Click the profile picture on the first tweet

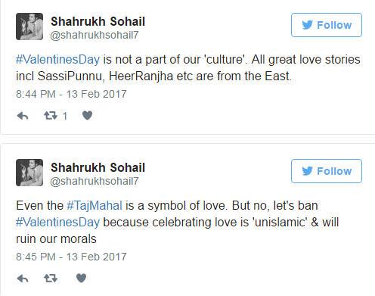(x=29, y=26)
